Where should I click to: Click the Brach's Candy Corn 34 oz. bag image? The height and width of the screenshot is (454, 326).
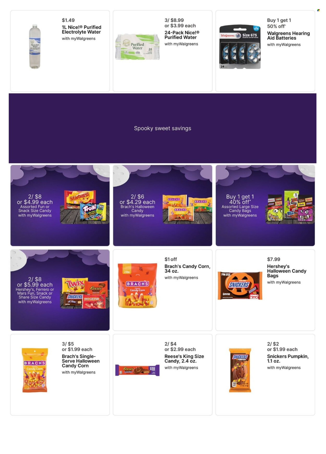click(x=137, y=286)
